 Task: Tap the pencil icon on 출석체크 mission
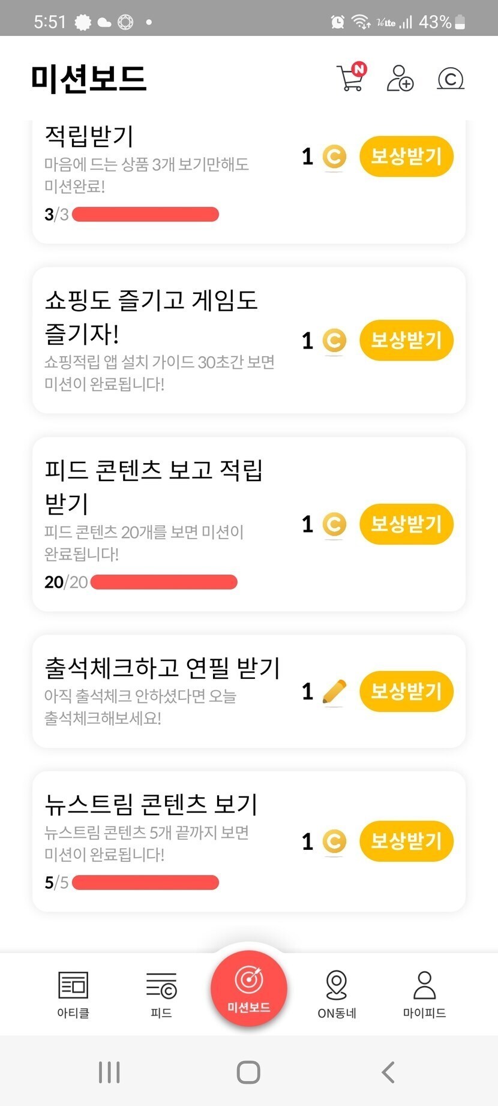click(334, 691)
